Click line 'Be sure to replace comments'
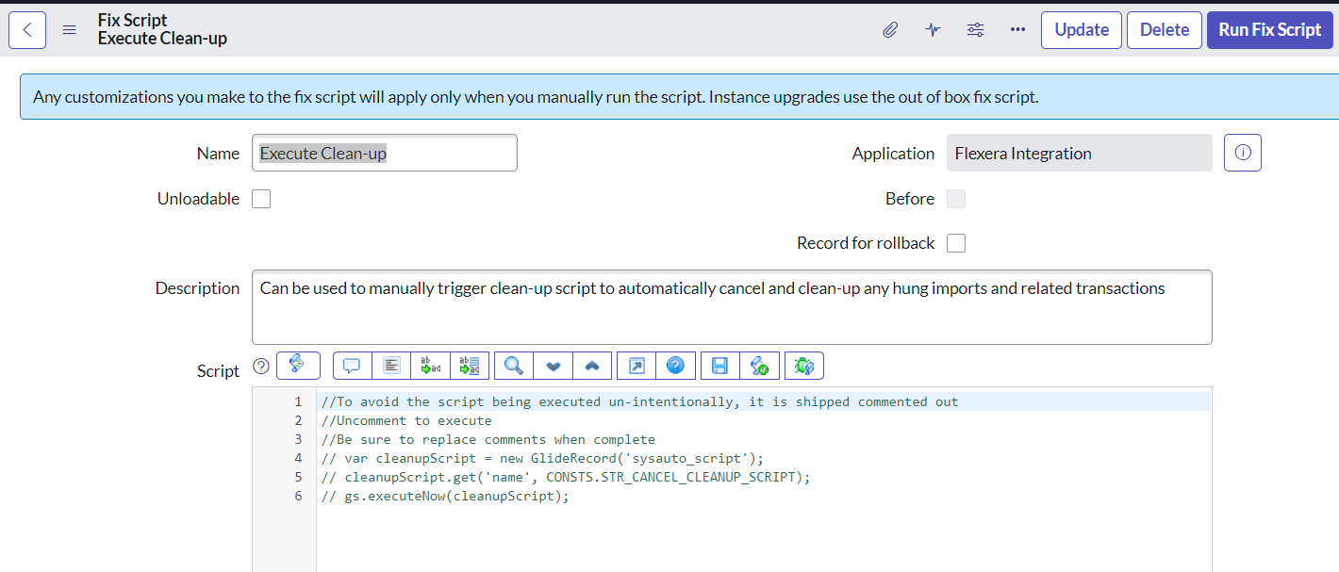The width and height of the screenshot is (1339, 572). 488,439
